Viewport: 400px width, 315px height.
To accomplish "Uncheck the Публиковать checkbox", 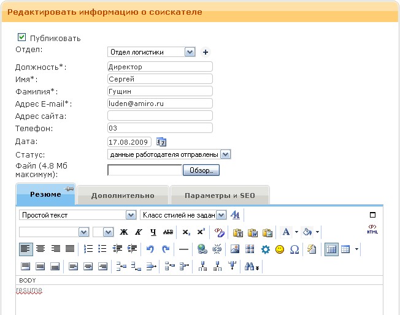I will [x=22, y=37].
